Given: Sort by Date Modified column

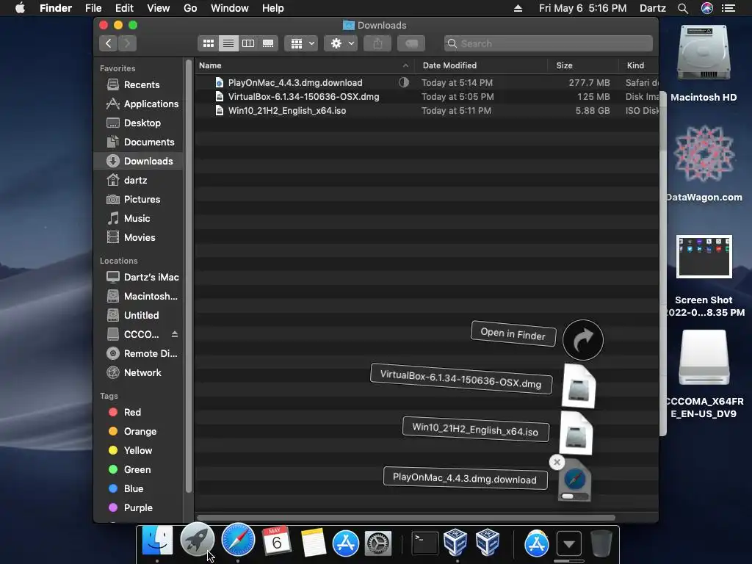Looking at the screenshot, I should point(480,65).
